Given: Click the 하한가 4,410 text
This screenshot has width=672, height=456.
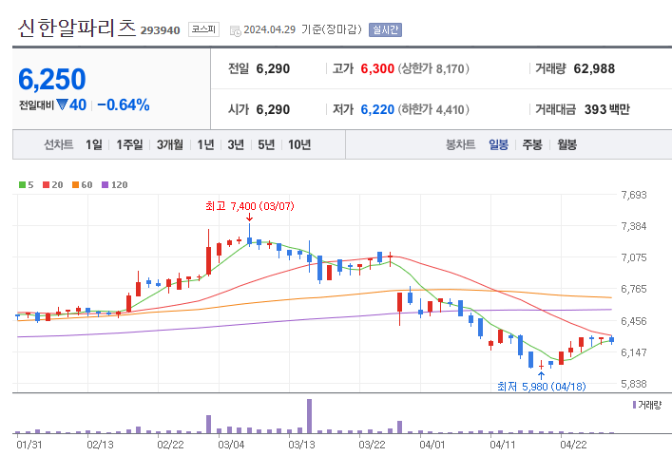Looking at the screenshot, I should point(433,109).
